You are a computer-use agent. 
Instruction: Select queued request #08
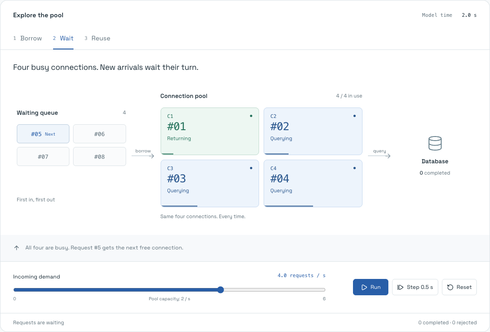(99, 156)
